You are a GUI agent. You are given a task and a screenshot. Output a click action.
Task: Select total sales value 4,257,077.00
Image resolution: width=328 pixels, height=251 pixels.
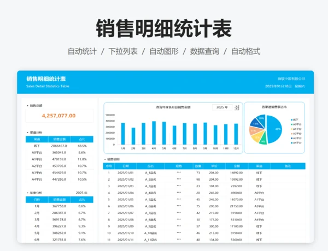tap(59, 116)
